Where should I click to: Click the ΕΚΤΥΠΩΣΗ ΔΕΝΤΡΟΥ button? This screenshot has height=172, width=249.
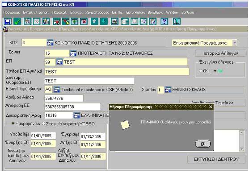click(x=216, y=160)
